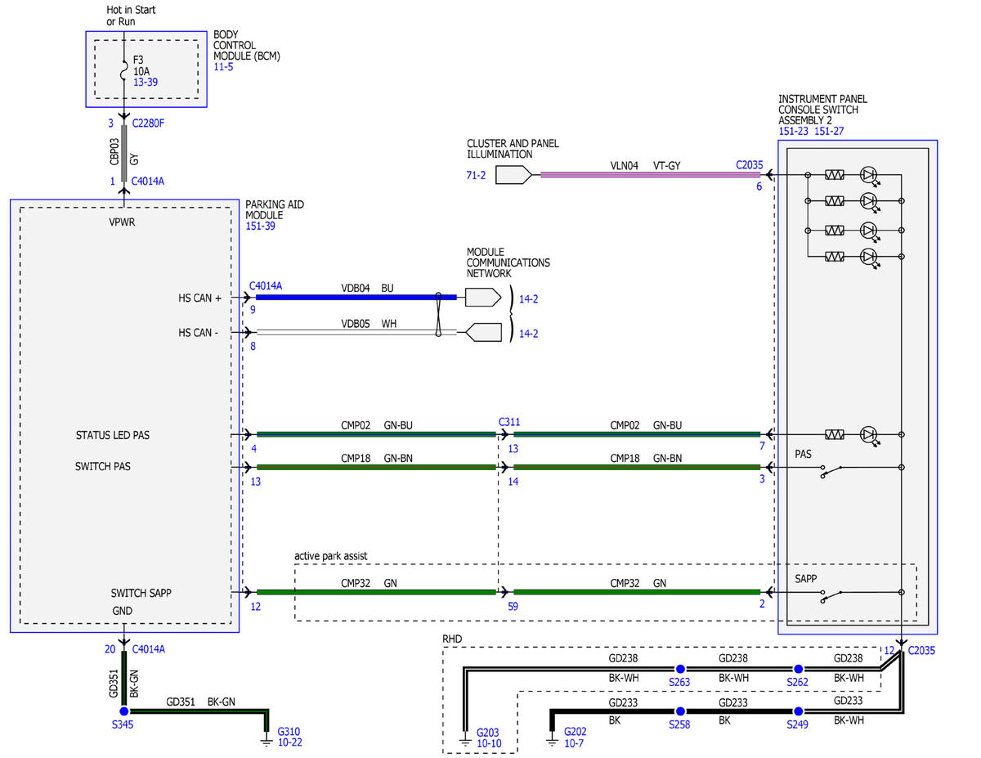The image size is (981, 758).
Task: Select the S263 splice dot
Action: 679,669
